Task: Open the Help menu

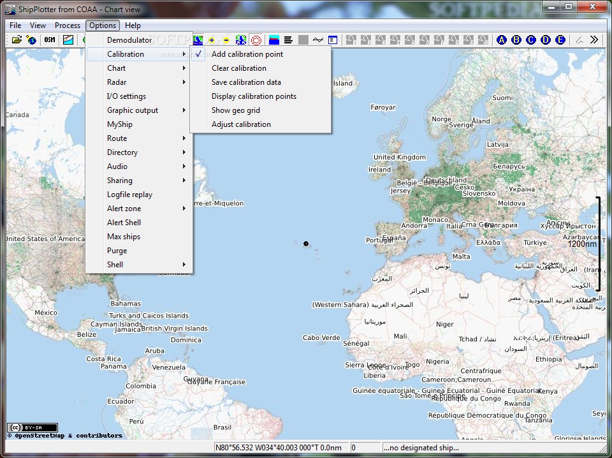Action: click(133, 26)
